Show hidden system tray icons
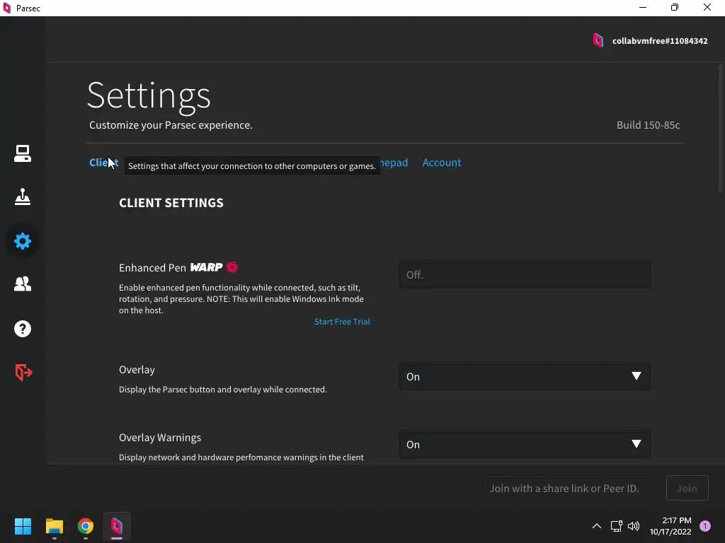 coord(596,526)
